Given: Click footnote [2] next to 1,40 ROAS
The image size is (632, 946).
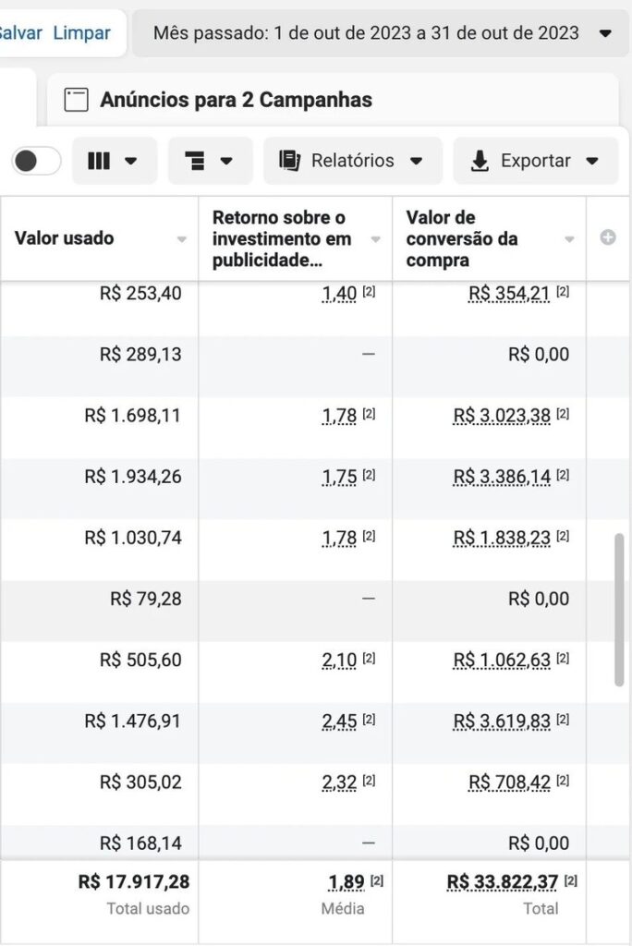Looking at the screenshot, I should click(369, 293).
